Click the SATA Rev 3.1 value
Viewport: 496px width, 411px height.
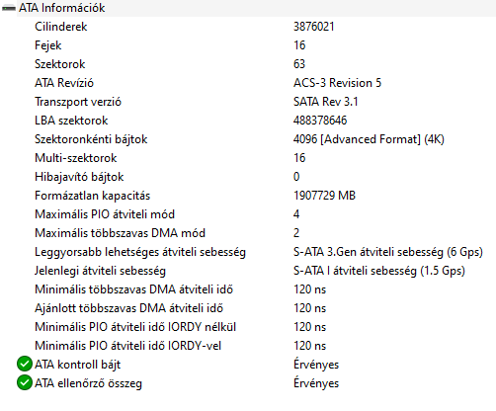pyautogui.click(x=326, y=102)
